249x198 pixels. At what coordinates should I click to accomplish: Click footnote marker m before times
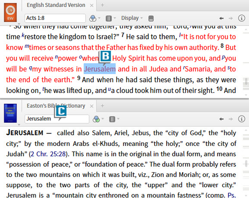[27, 47]
